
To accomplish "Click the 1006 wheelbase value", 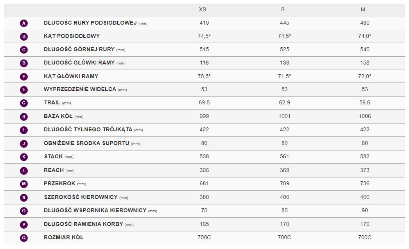I will [364, 116].
